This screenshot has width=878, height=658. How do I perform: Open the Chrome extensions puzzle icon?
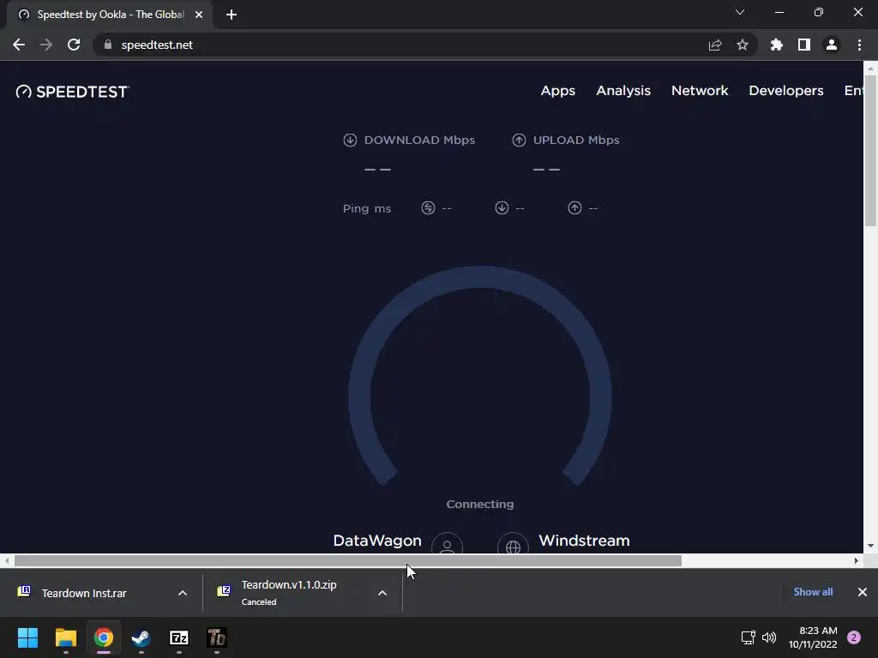(777, 45)
